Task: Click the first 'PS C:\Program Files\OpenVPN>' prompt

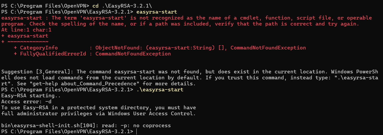Action: [x=45, y=6]
